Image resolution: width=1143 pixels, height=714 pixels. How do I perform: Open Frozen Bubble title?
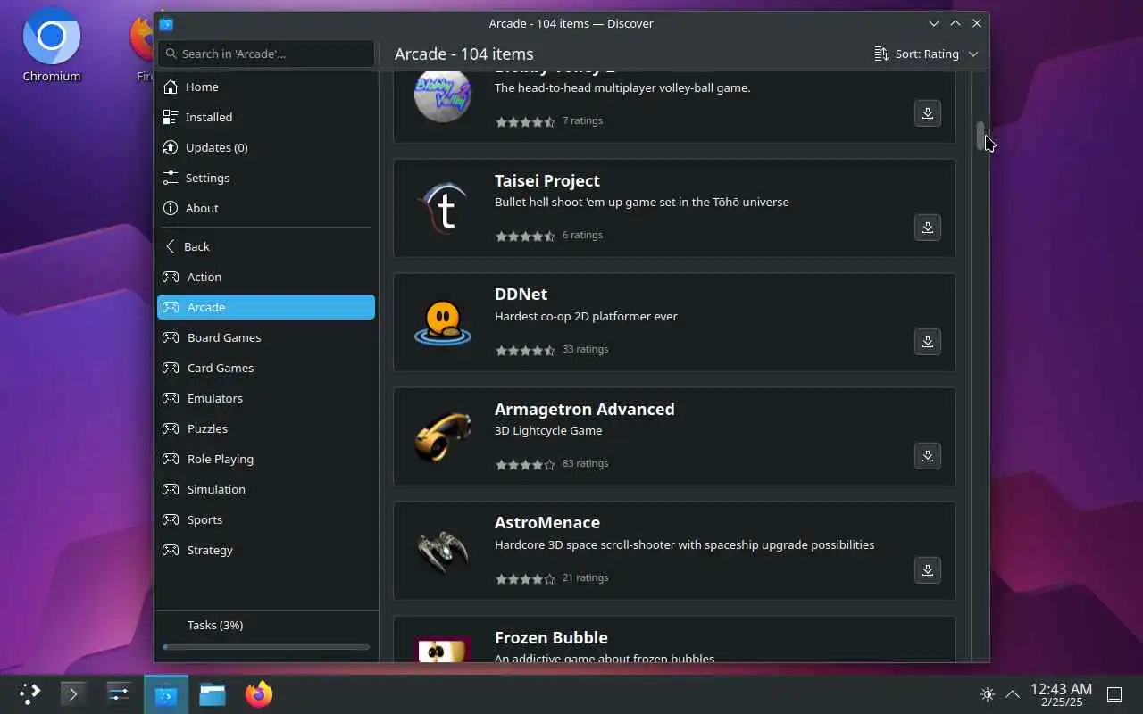(551, 637)
